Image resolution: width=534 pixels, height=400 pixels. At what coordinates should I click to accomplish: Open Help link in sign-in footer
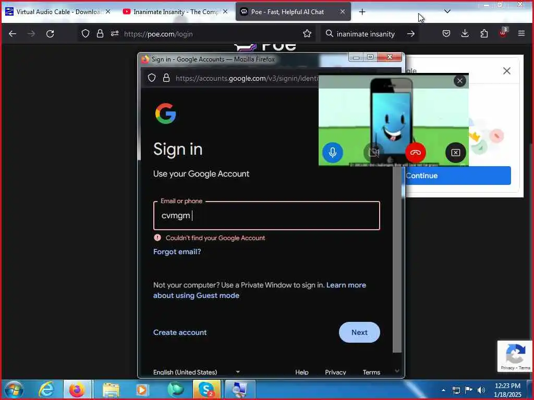point(302,372)
